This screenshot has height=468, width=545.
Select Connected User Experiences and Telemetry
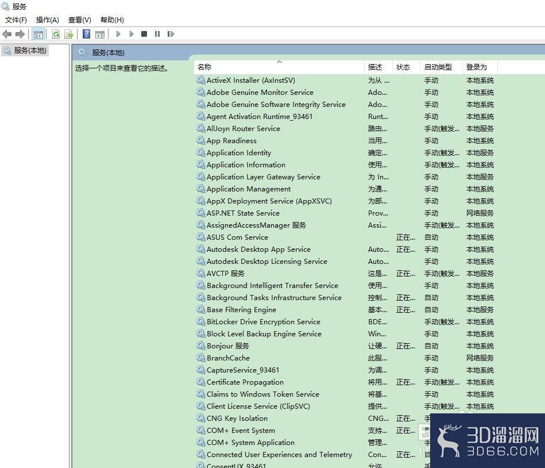point(279,454)
